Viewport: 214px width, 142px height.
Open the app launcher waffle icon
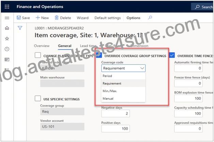point(7,7)
